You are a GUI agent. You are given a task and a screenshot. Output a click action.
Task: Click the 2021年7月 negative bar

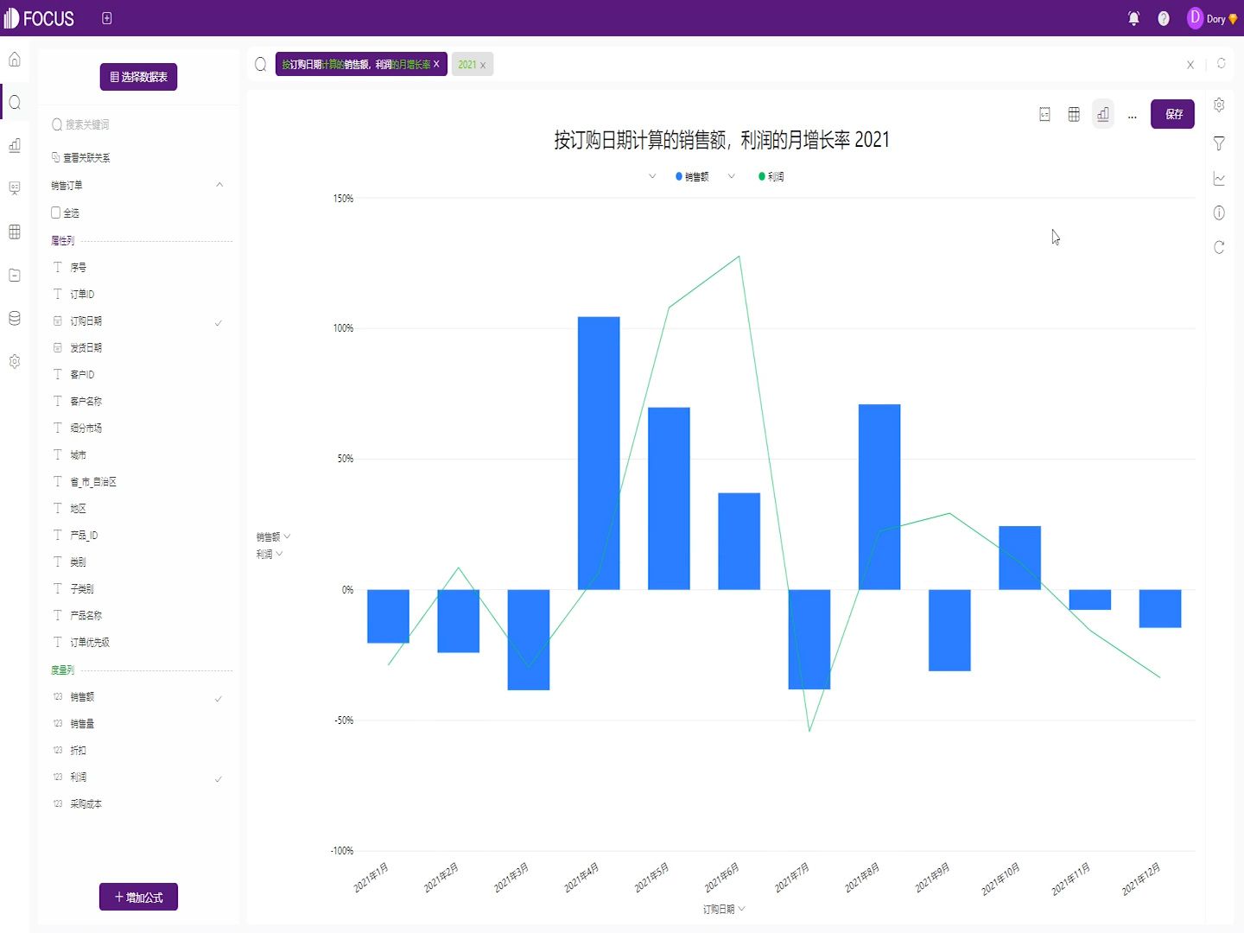point(809,639)
